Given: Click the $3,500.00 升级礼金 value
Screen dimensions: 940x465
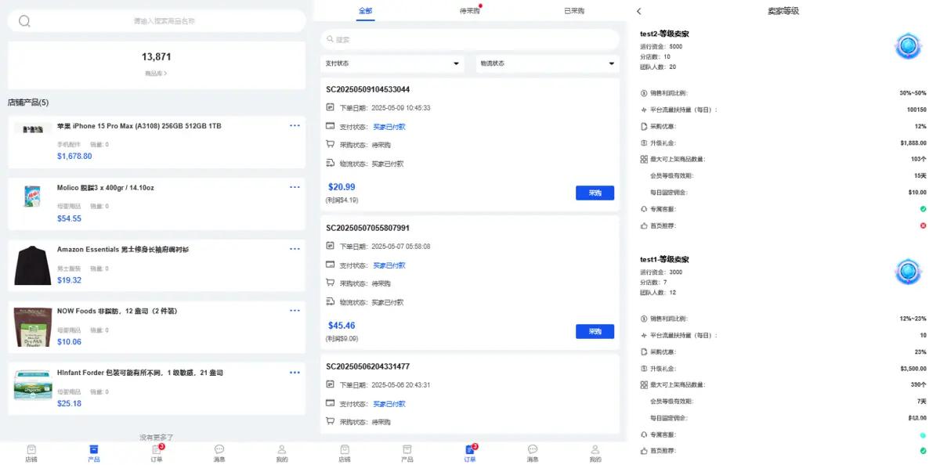Looking at the screenshot, I should (x=913, y=368).
